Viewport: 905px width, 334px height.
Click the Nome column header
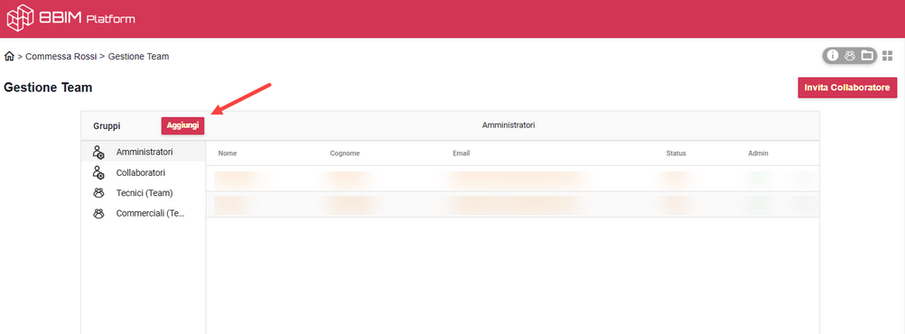[x=228, y=153]
